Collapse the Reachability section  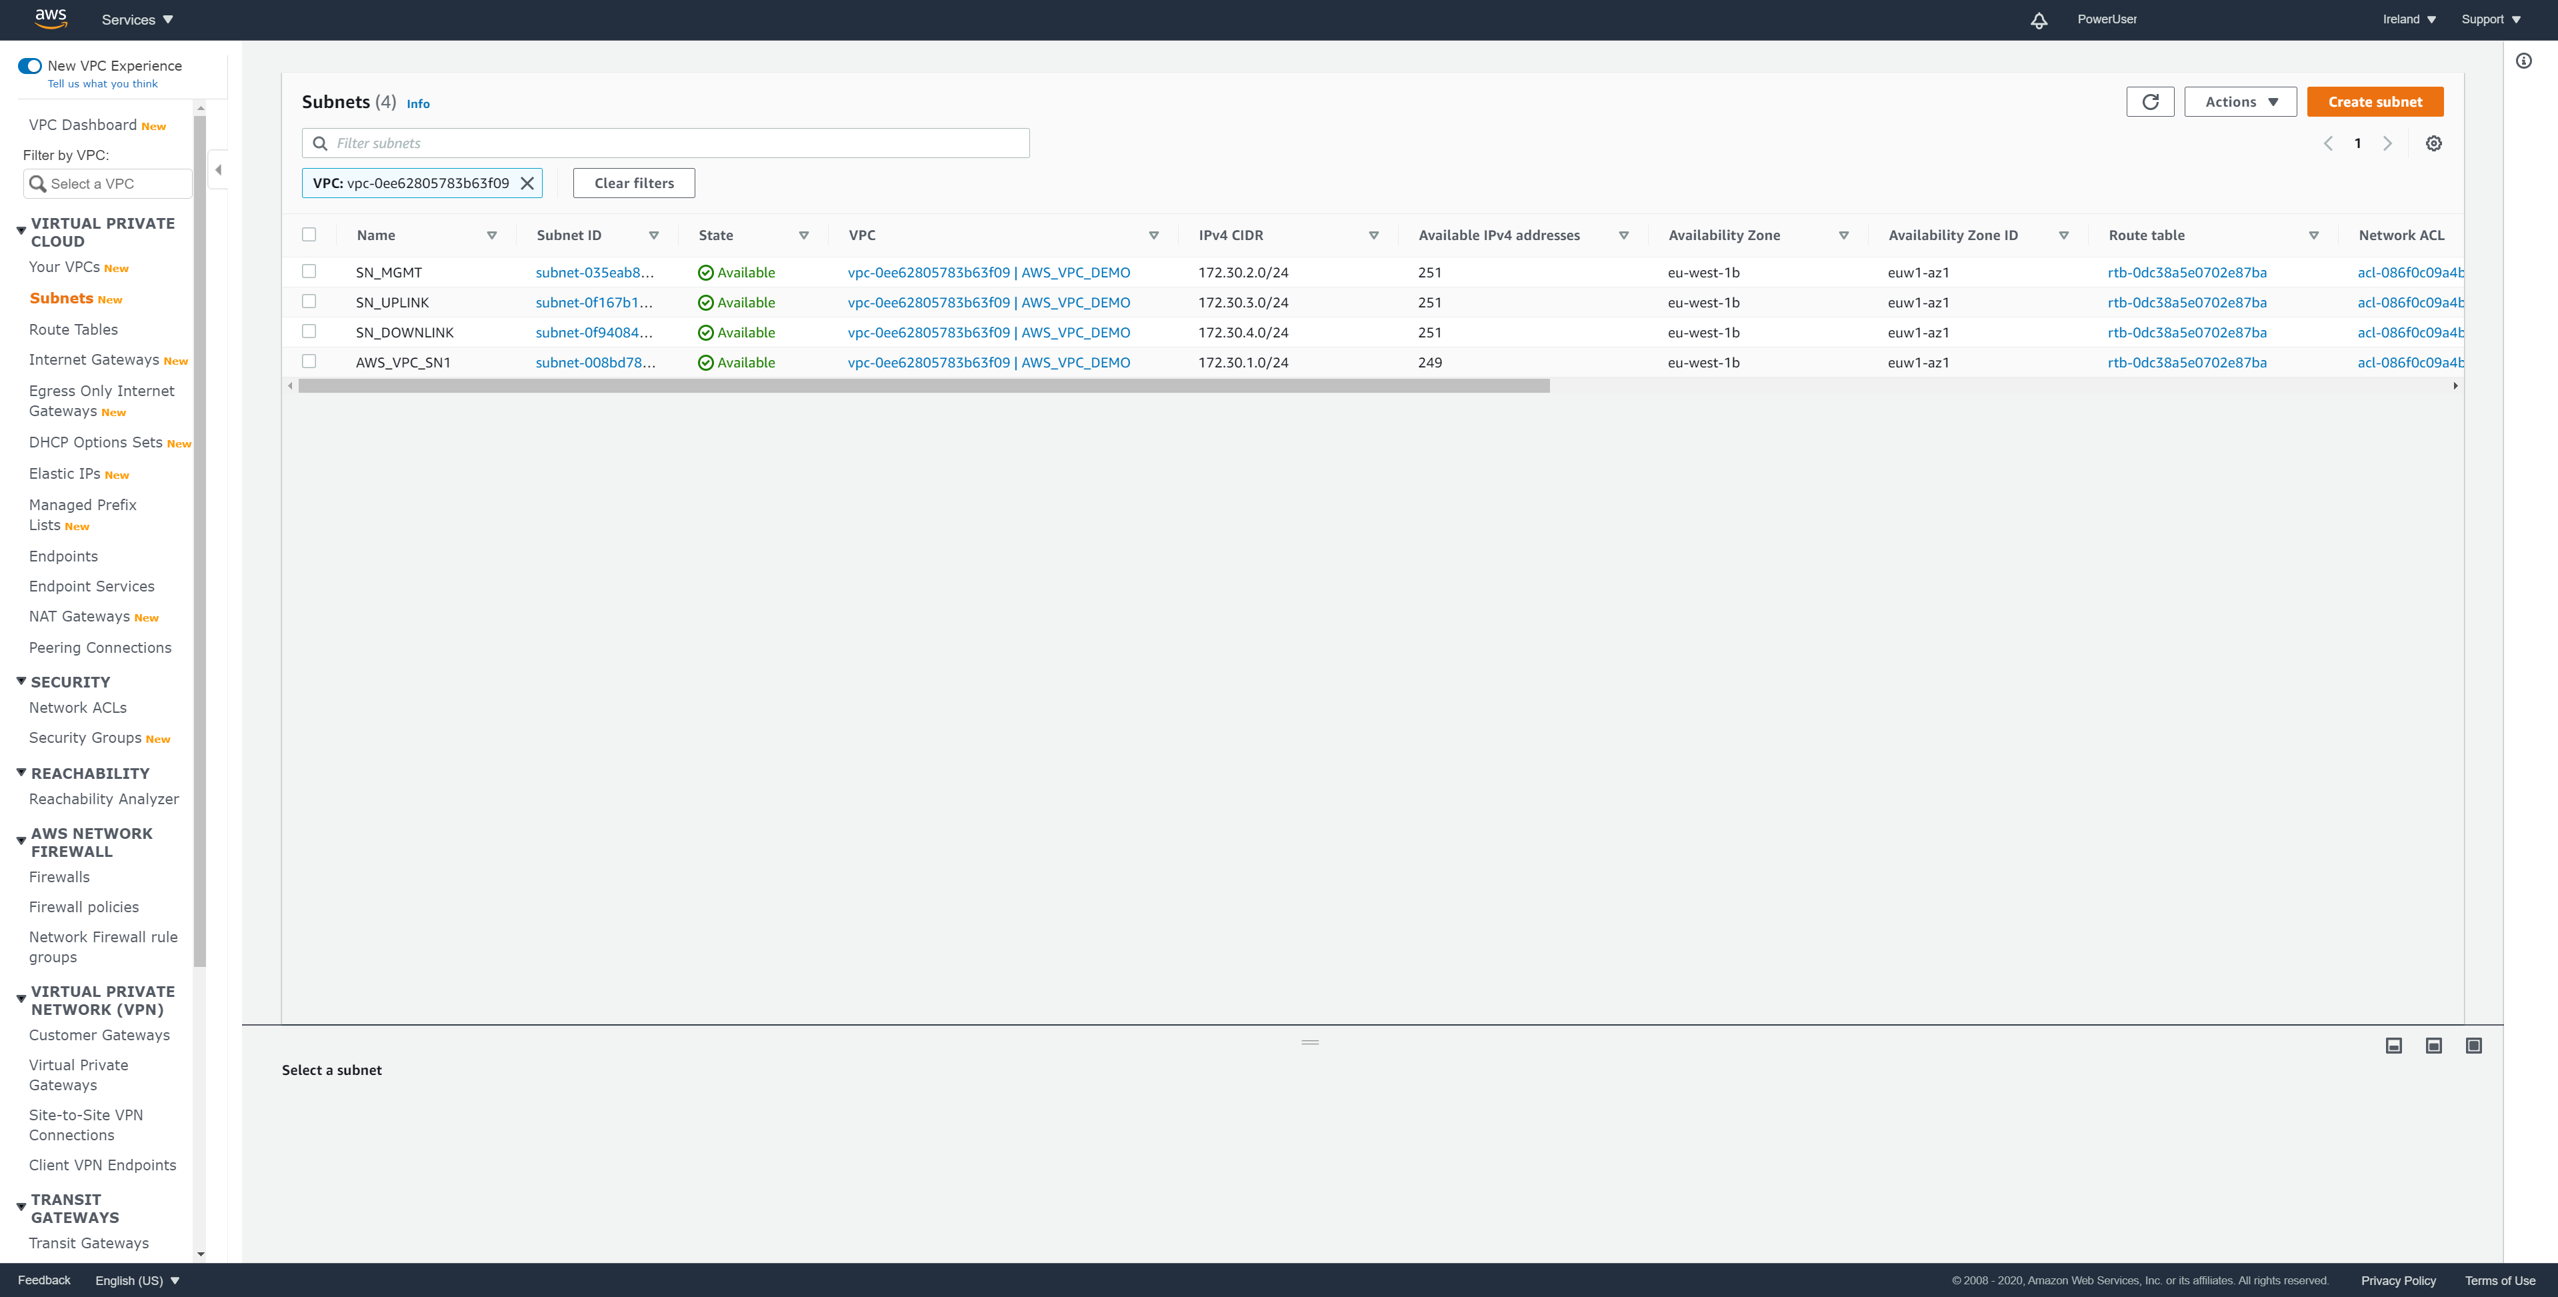pos(21,772)
